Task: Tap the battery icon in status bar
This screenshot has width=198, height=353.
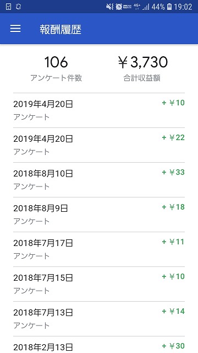Action: 169,7
